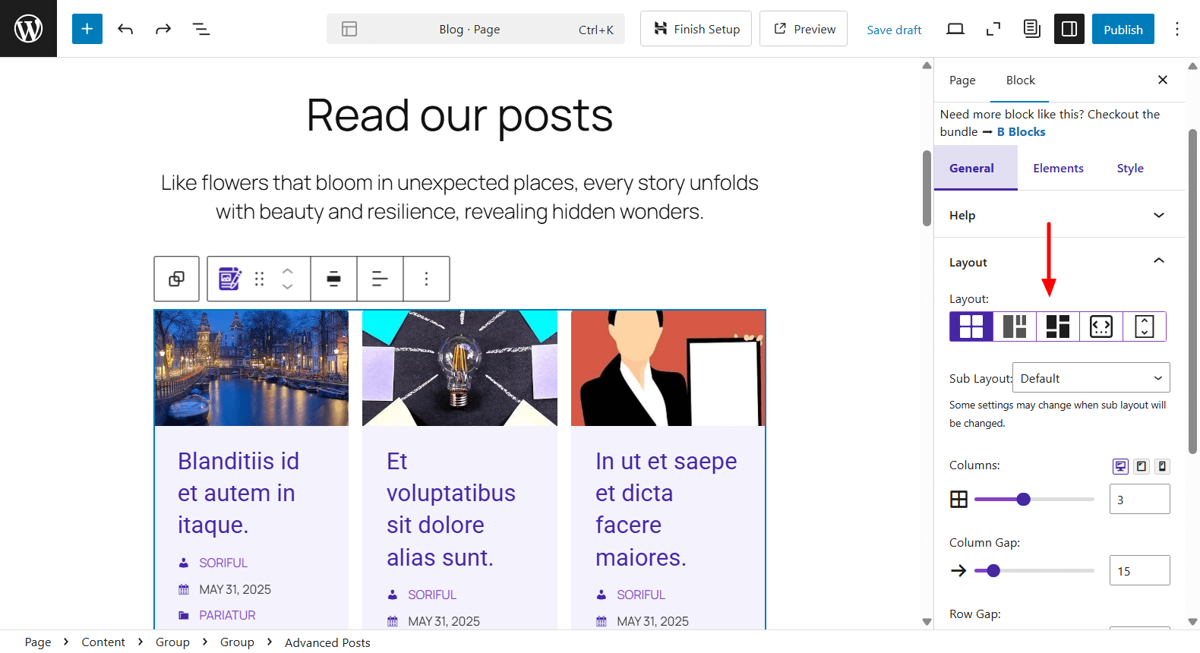Toggle the Settings sidebar panel icon

(x=1069, y=29)
